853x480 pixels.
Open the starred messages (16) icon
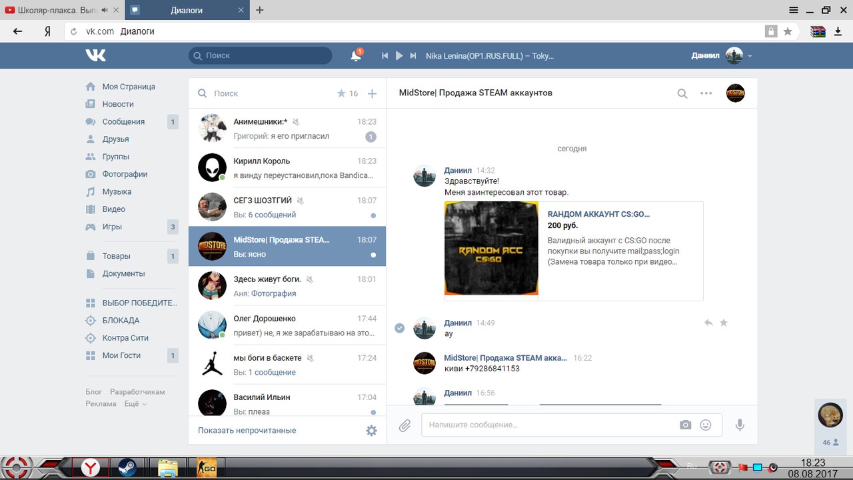347,93
